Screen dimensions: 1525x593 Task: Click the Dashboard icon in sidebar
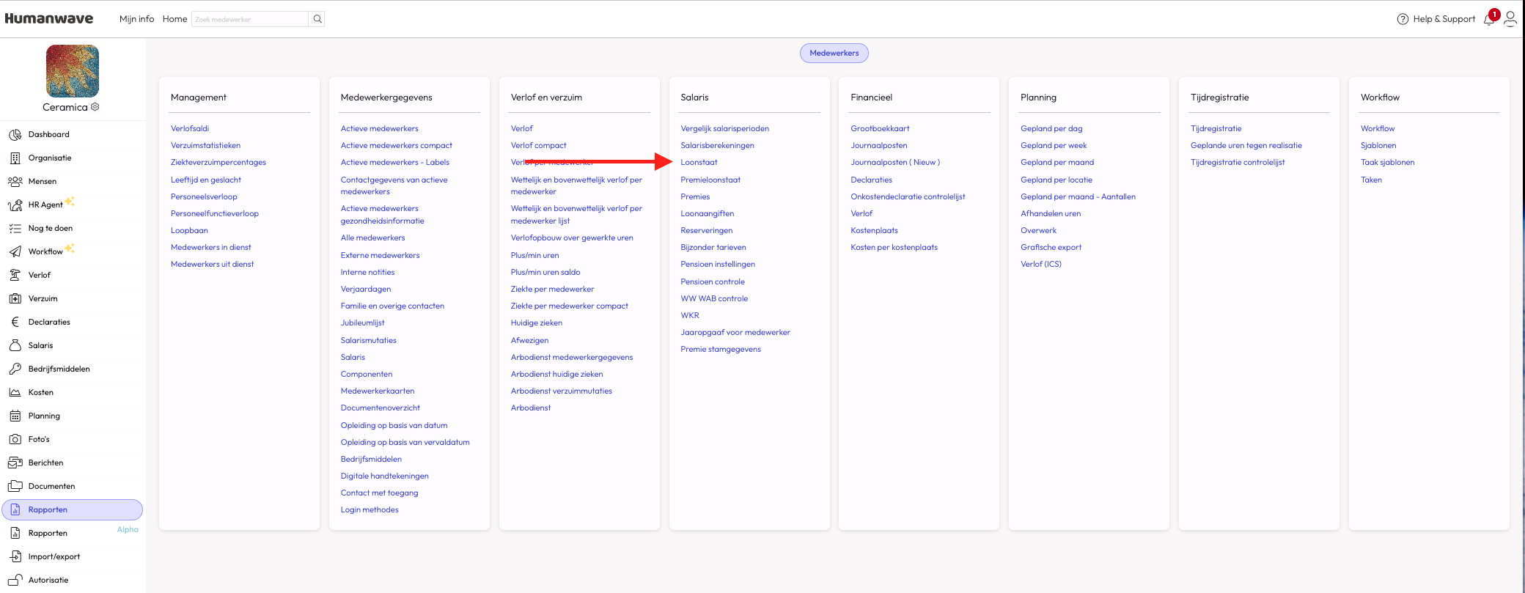click(x=15, y=135)
